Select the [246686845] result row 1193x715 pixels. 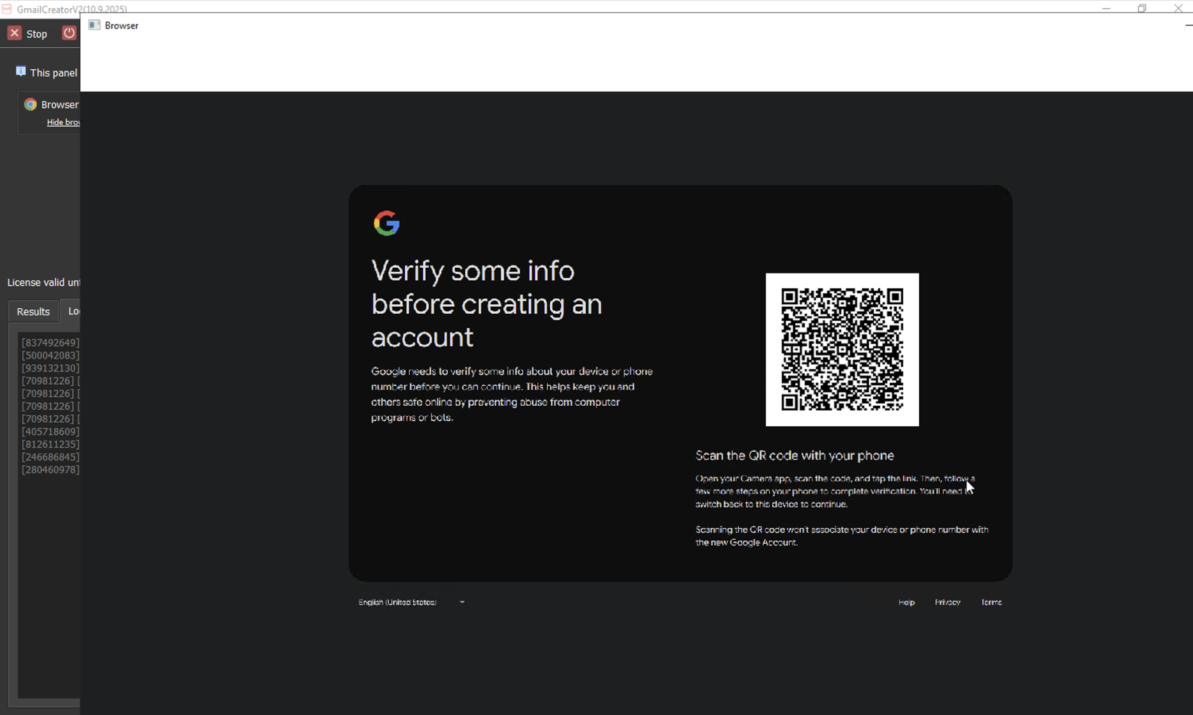[50, 457]
